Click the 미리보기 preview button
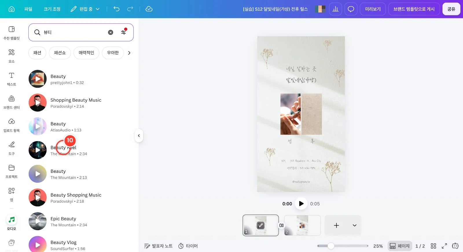The image size is (463, 252). [373, 9]
